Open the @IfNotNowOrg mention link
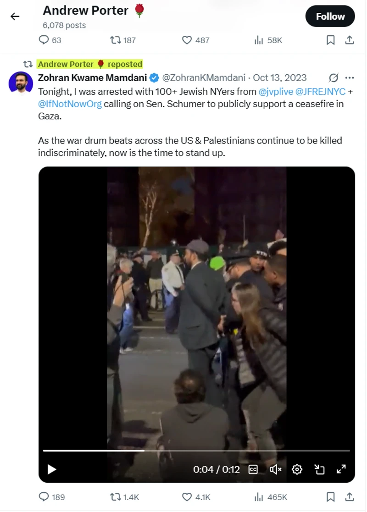Screen dimensions: 367x512 (70, 104)
